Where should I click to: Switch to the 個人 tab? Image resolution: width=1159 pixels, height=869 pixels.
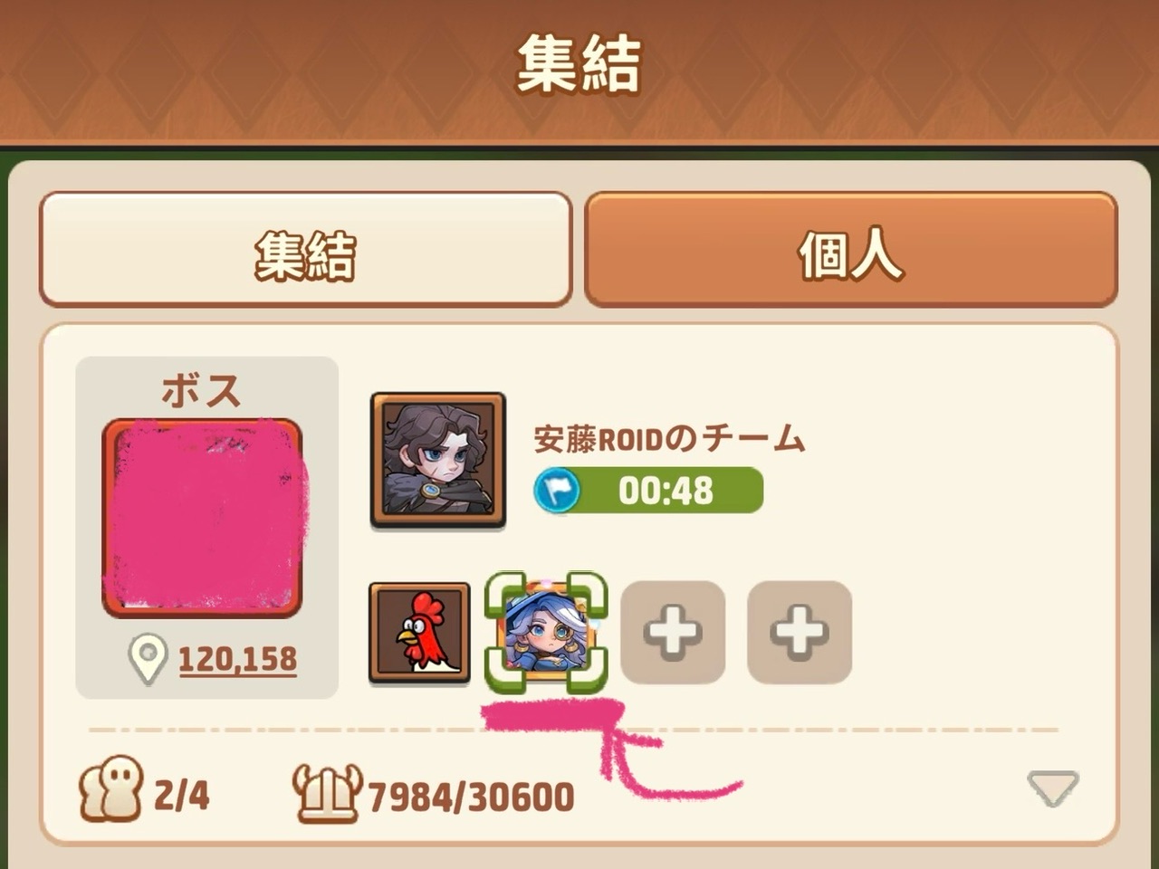[851, 250]
